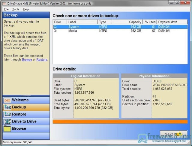Follow the Restore hyperlink in help text
Screen dimensions: 192x146
coord(42,60)
